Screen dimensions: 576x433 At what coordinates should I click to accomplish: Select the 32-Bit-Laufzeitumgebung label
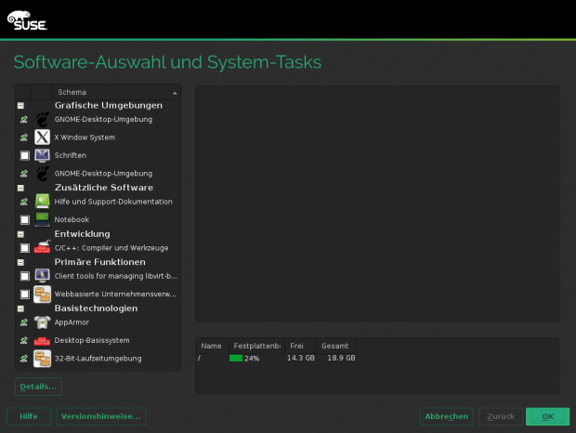tap(98, 359)
